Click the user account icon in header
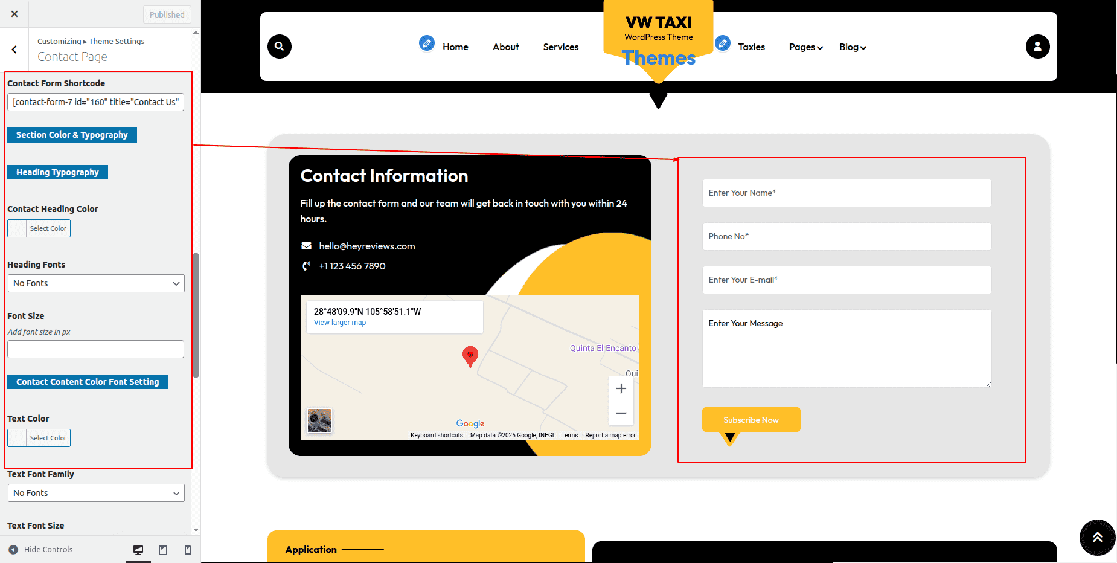 1037,47
